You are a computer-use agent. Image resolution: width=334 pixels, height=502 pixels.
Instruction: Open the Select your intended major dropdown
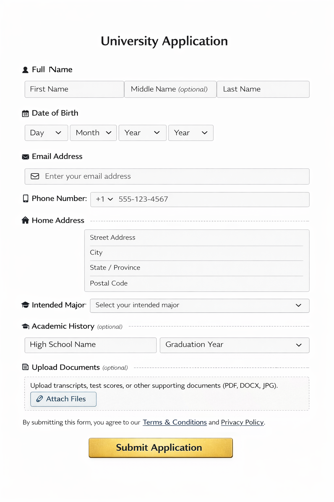(x=199, y=305)
